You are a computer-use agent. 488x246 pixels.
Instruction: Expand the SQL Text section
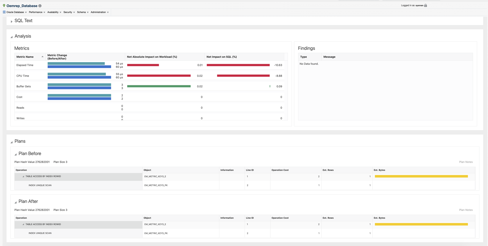point(12,21)
